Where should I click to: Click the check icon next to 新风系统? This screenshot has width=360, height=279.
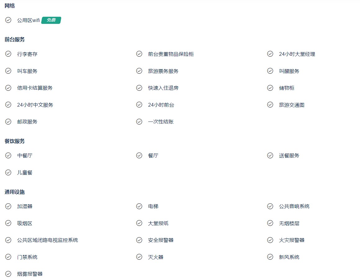click(x=270, y=257)
